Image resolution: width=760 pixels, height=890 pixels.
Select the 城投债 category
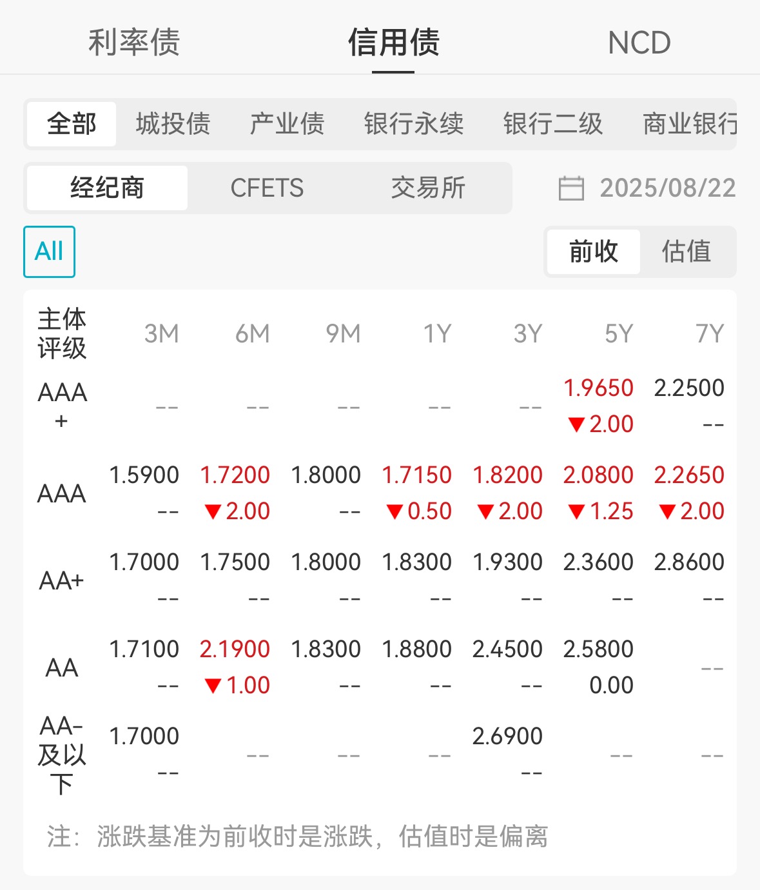pos(173,123)
